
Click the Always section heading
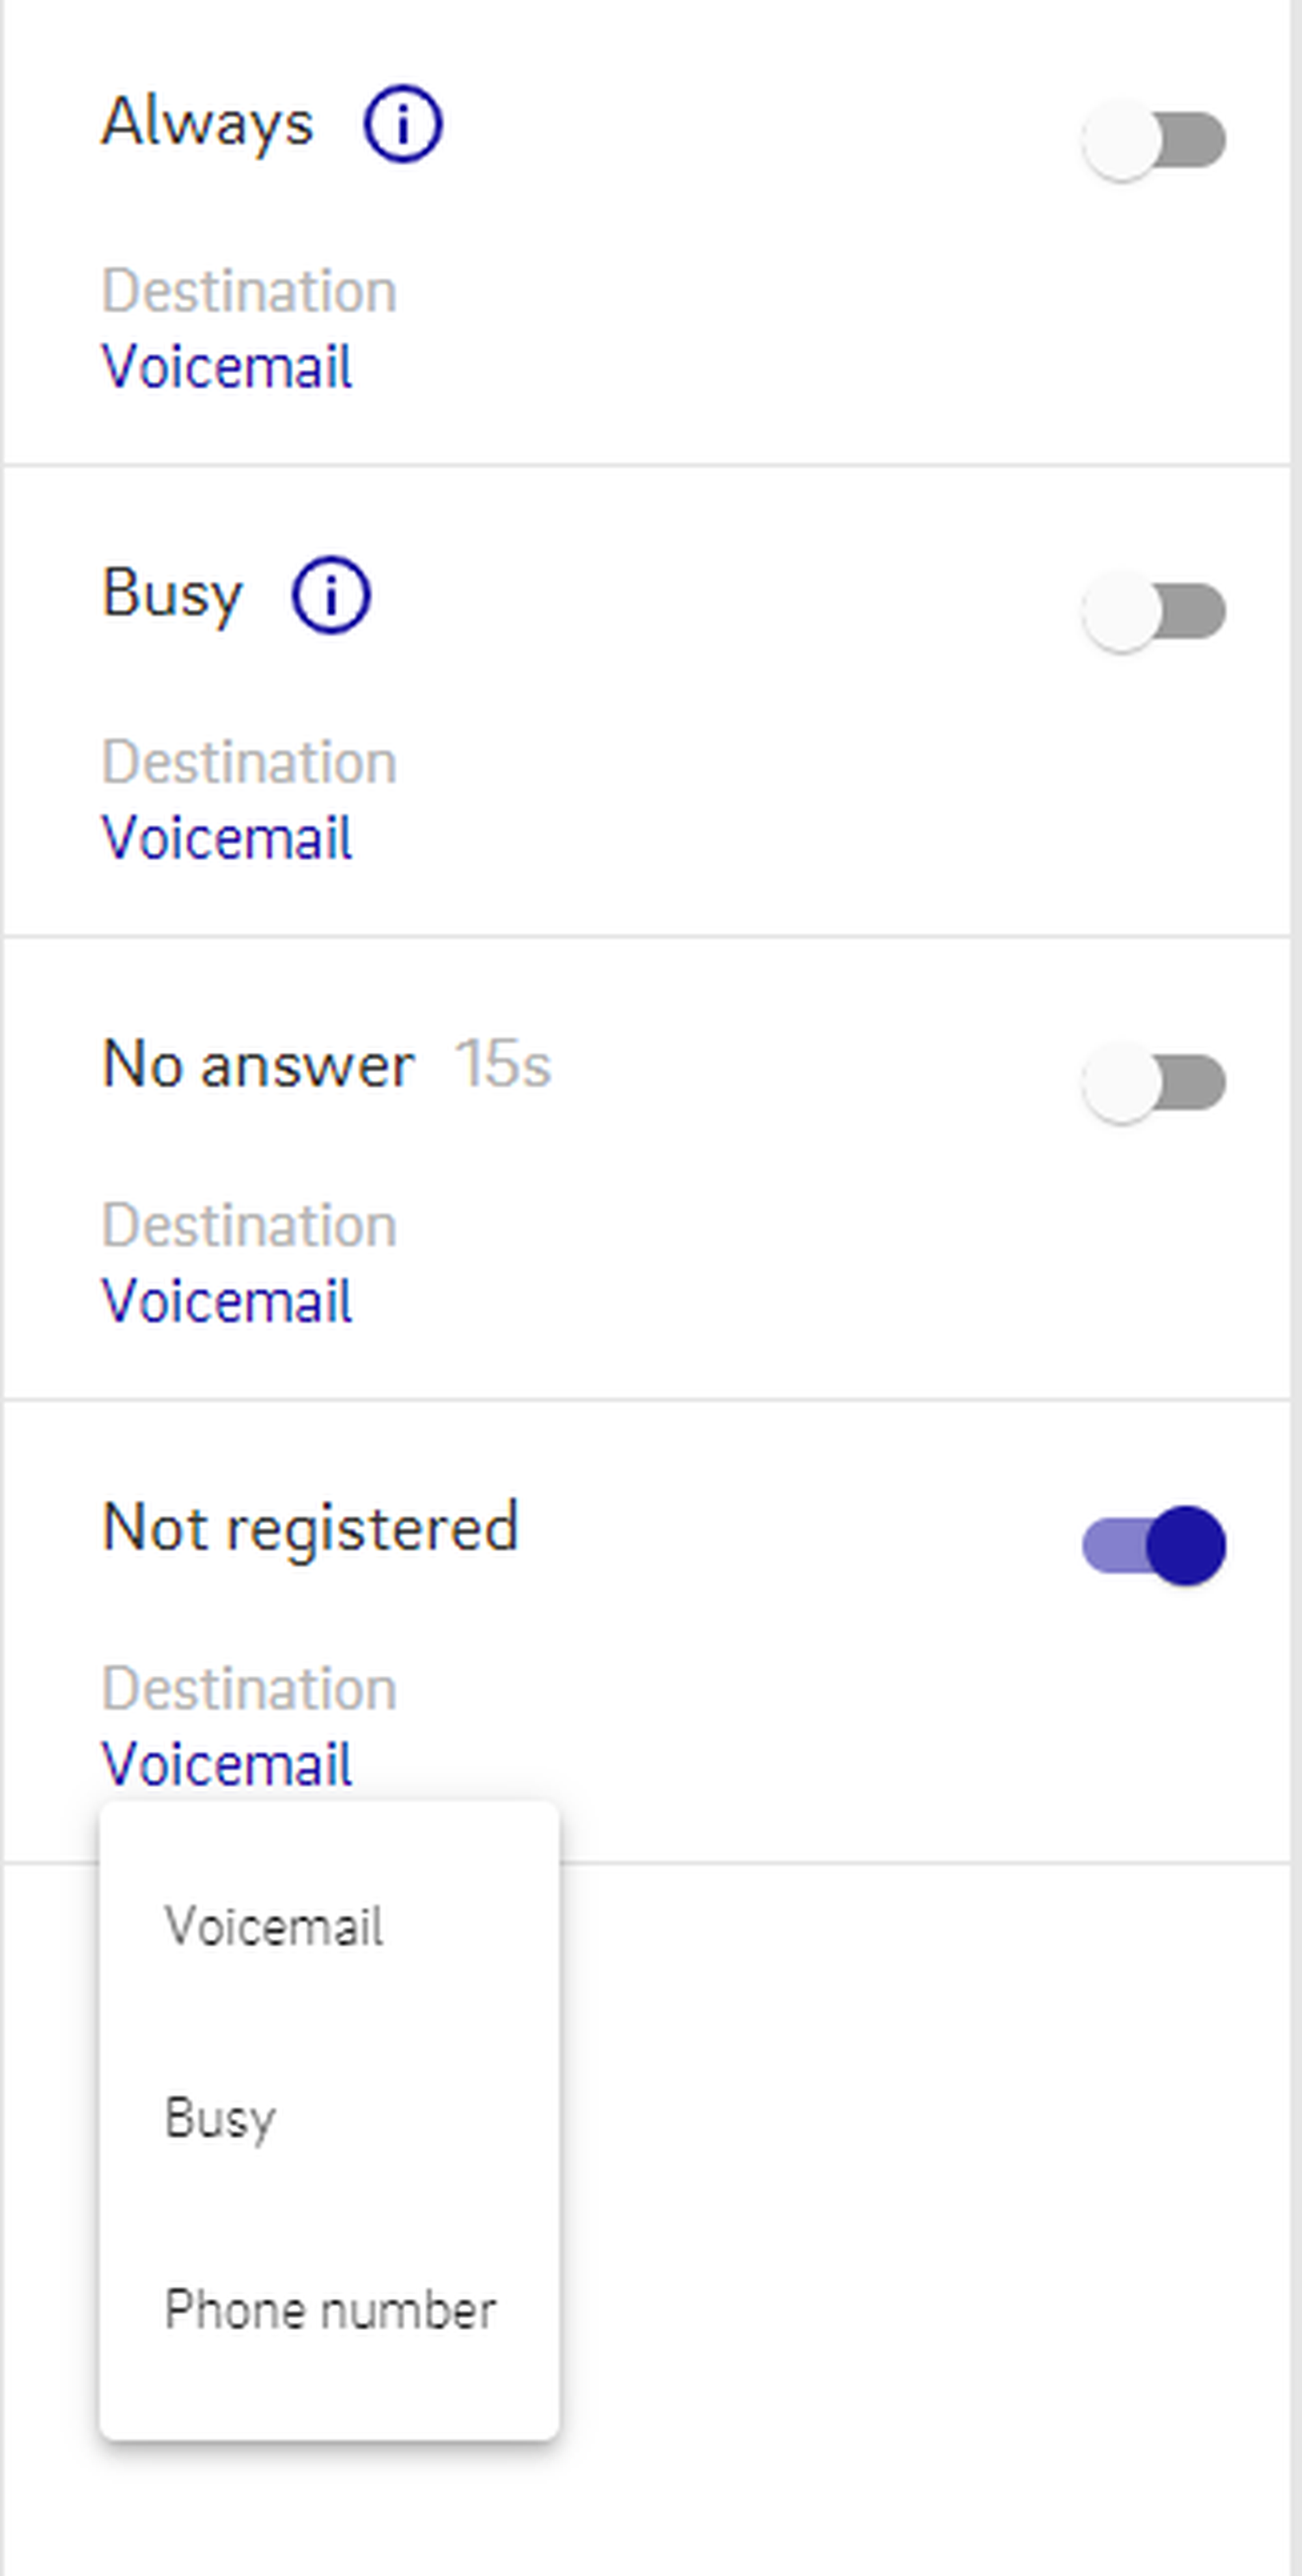coord(208,123)
